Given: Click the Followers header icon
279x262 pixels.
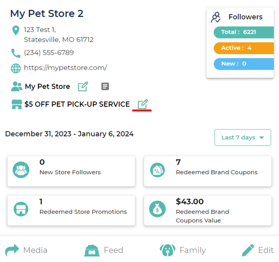Looking at the screenshot, I should pos(216,17).
